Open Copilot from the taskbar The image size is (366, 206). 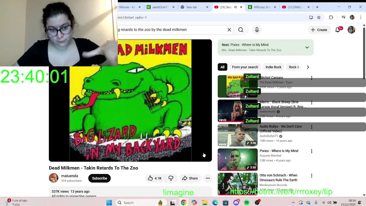coord(194,203)
